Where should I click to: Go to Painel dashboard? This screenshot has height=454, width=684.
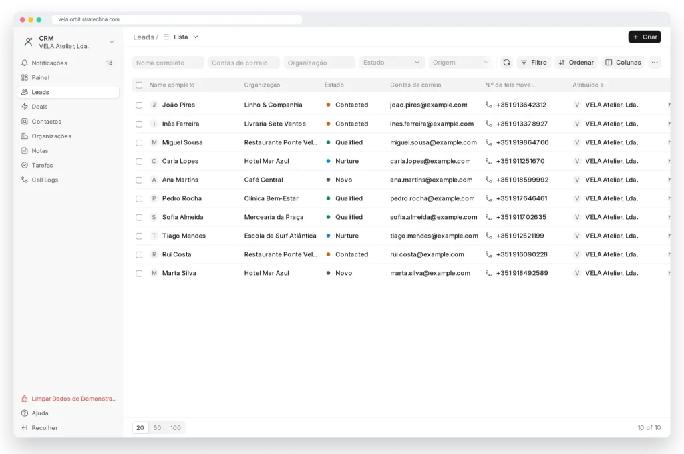coord(67,77)
